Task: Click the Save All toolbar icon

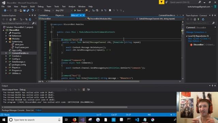Action: point(28,11)
